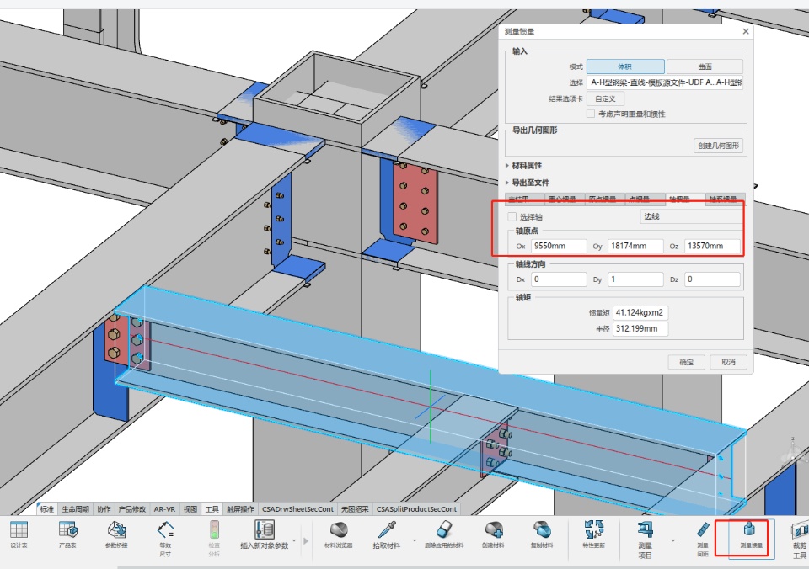The height and width of the screenshot is (569, 809).
Task: Select the 测量间距 ruler tool
Action: (x=703, y=539)
